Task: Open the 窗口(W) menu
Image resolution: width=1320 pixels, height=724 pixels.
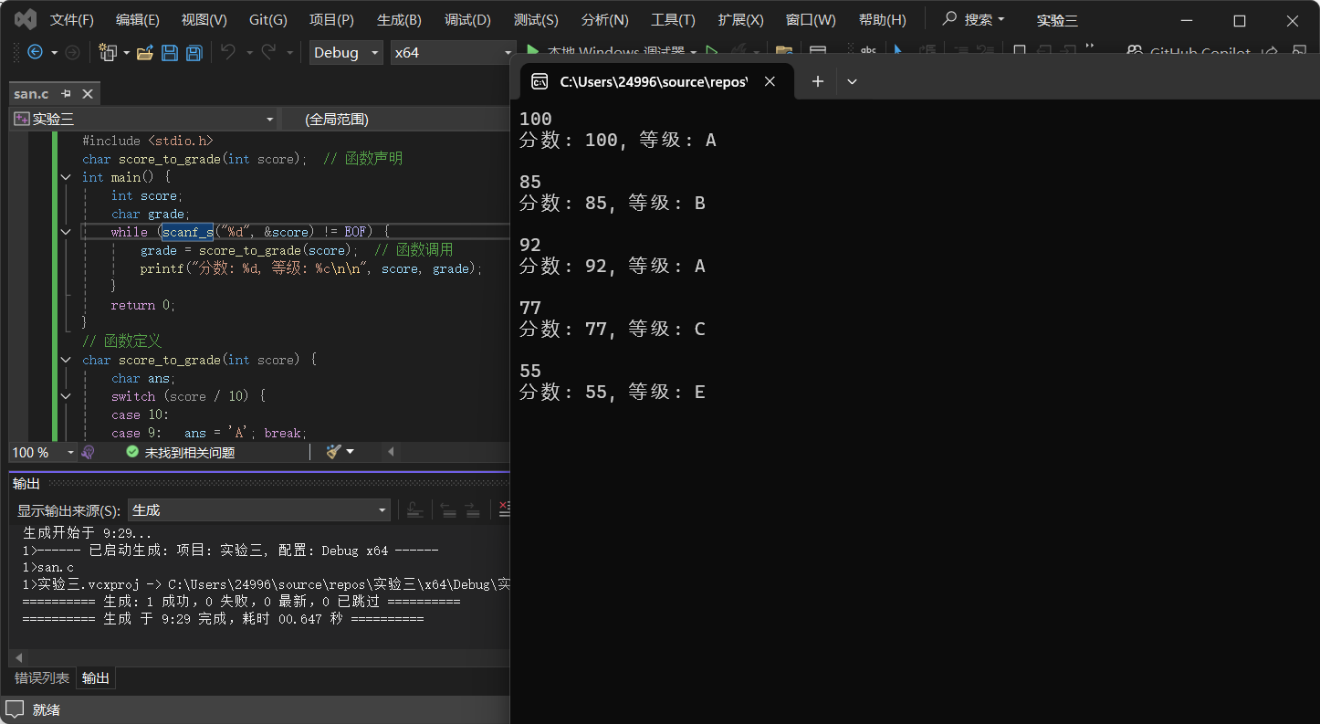Action: pyautogui.click(x=810, y=19)
